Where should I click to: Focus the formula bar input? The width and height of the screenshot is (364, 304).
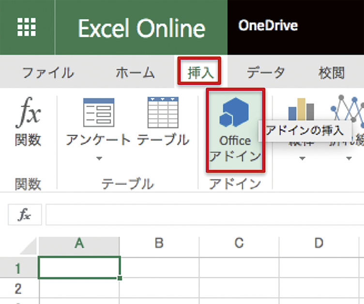[205, 214]
